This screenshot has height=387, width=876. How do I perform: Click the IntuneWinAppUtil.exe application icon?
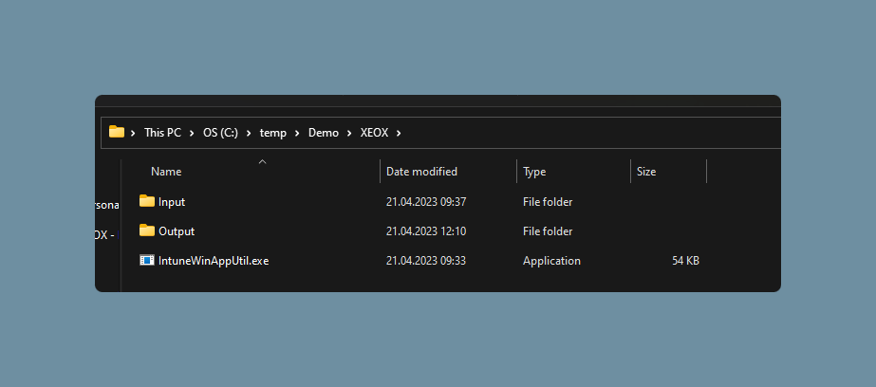[x=147, y=260]
